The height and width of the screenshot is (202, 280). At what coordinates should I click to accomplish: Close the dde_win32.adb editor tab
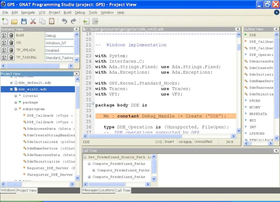[x=238, y=29]
